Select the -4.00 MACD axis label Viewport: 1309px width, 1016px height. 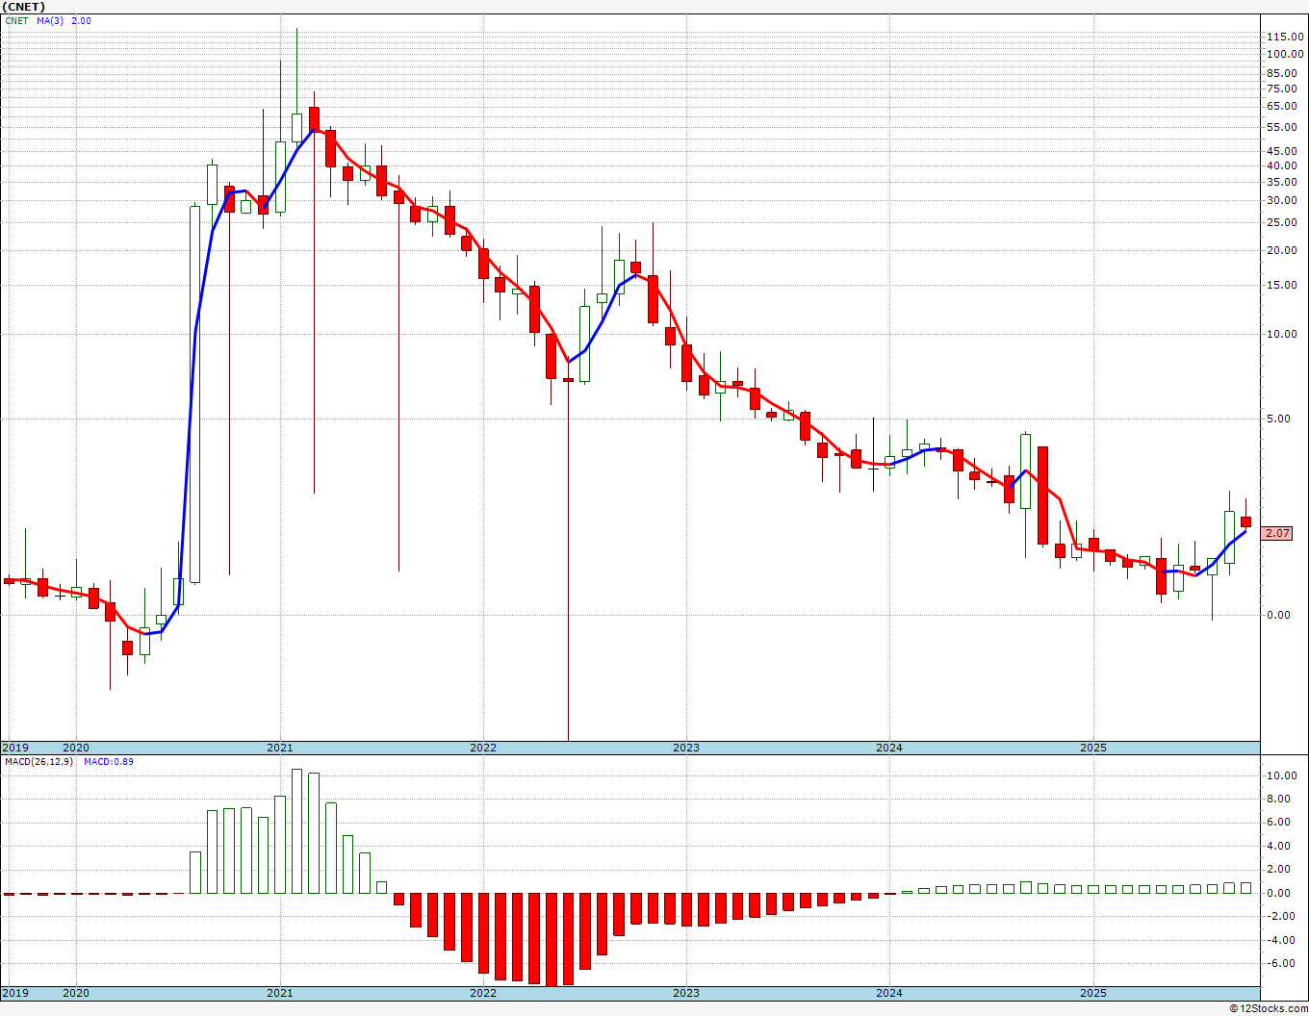tap(1279, 940)
